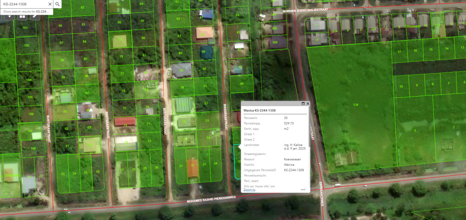Screen dimensions: 466x220
Task: Maximize the Wanica KS-2244-1308 popup
Action: (x=303, y=104)
